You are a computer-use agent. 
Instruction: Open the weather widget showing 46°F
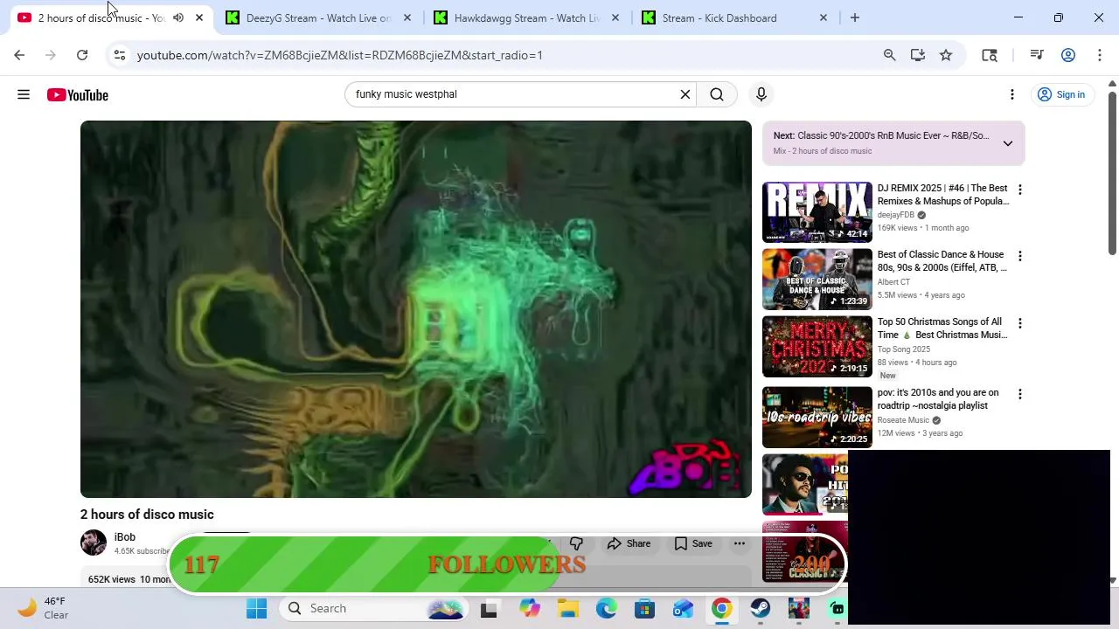(44, 608)
